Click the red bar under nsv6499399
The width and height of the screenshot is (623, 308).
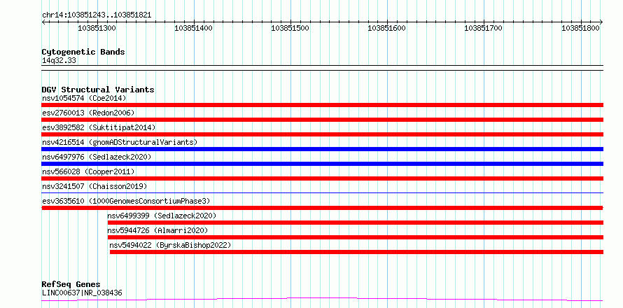point(356,223)
